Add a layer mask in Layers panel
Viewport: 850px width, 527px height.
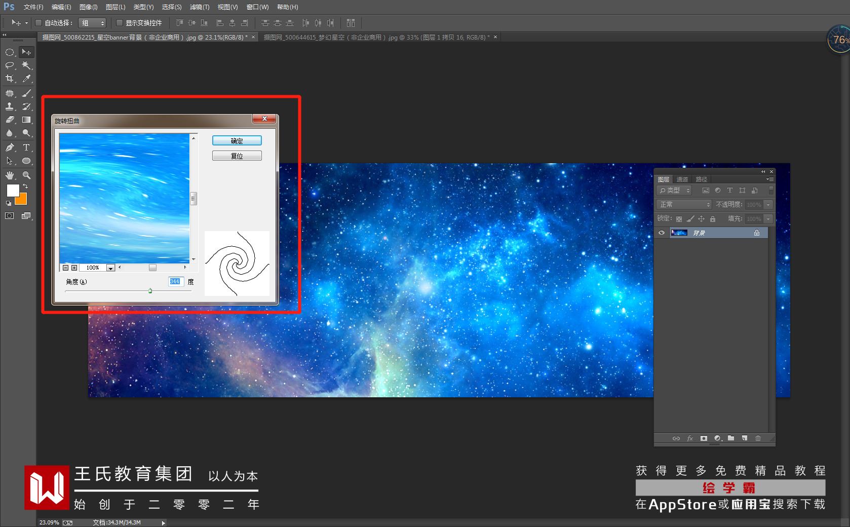tap(704, 438)
